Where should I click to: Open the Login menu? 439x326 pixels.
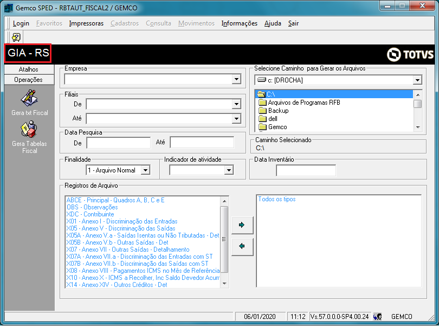[x=21, y=23]
